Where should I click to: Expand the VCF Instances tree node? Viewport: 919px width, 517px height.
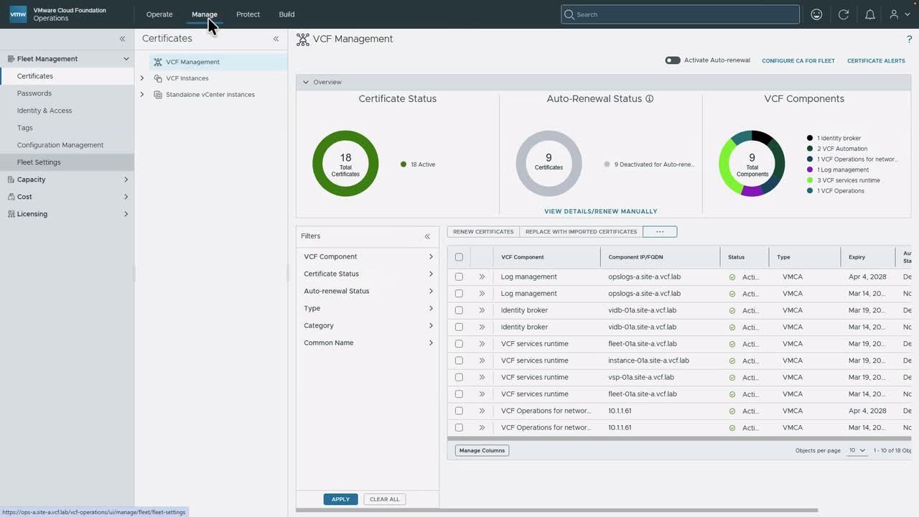[142, 78]
